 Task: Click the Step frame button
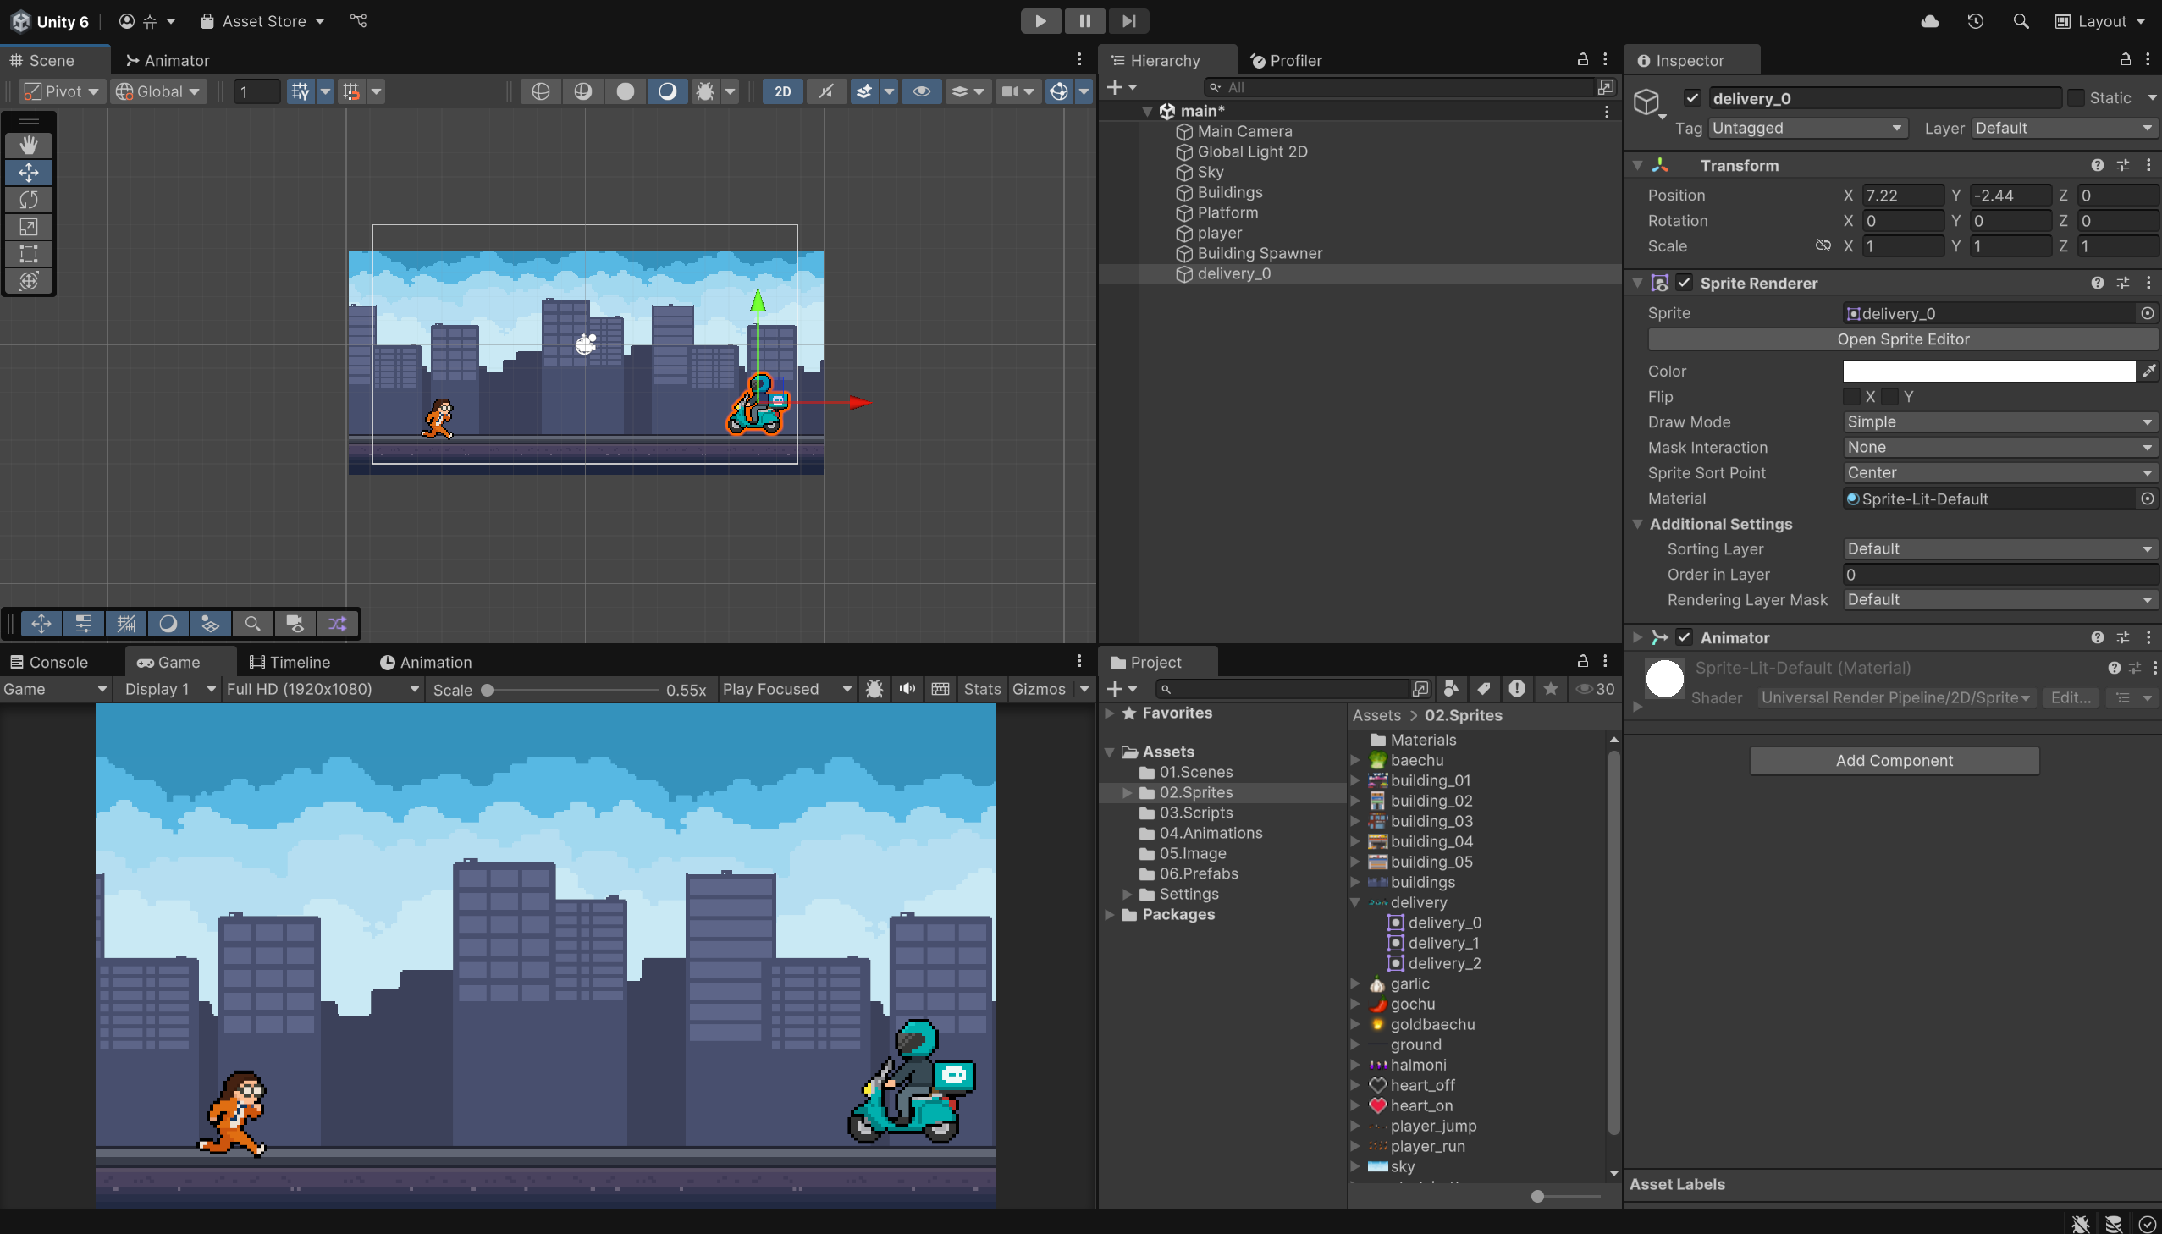point(1128,21)
